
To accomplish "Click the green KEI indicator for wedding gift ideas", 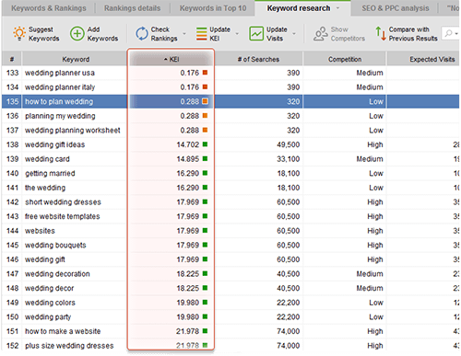I will point(205,144).
